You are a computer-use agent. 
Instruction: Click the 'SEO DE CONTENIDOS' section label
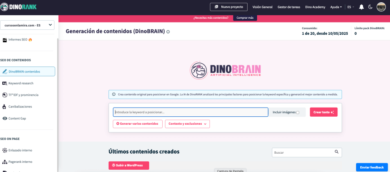click(x=15, y=60)
